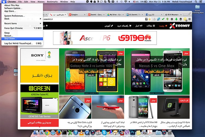Open مقالات in the site navigation
Screen dimensions: 205x137
click(151, 26)
